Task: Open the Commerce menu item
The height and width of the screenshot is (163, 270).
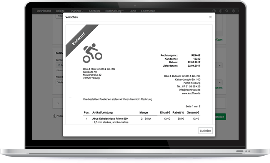Action: pos(148,11)
